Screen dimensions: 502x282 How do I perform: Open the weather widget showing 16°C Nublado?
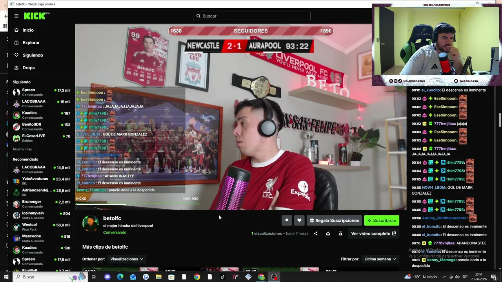tap(420, 277)
